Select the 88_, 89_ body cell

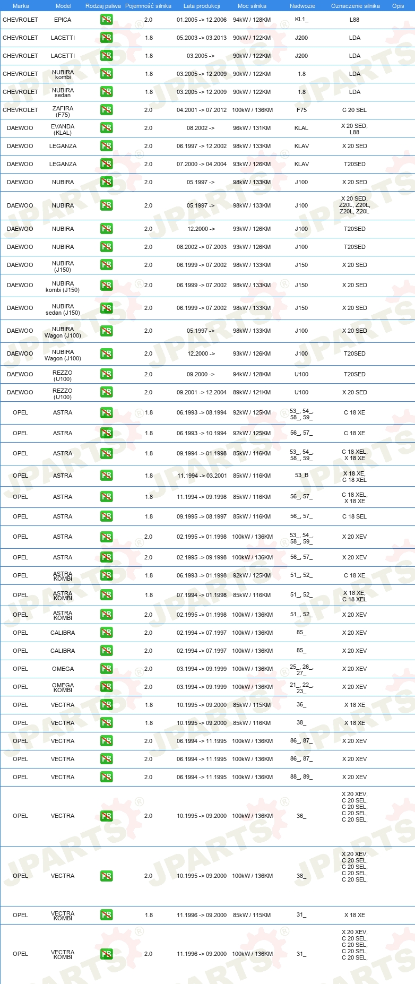(301, 777)
